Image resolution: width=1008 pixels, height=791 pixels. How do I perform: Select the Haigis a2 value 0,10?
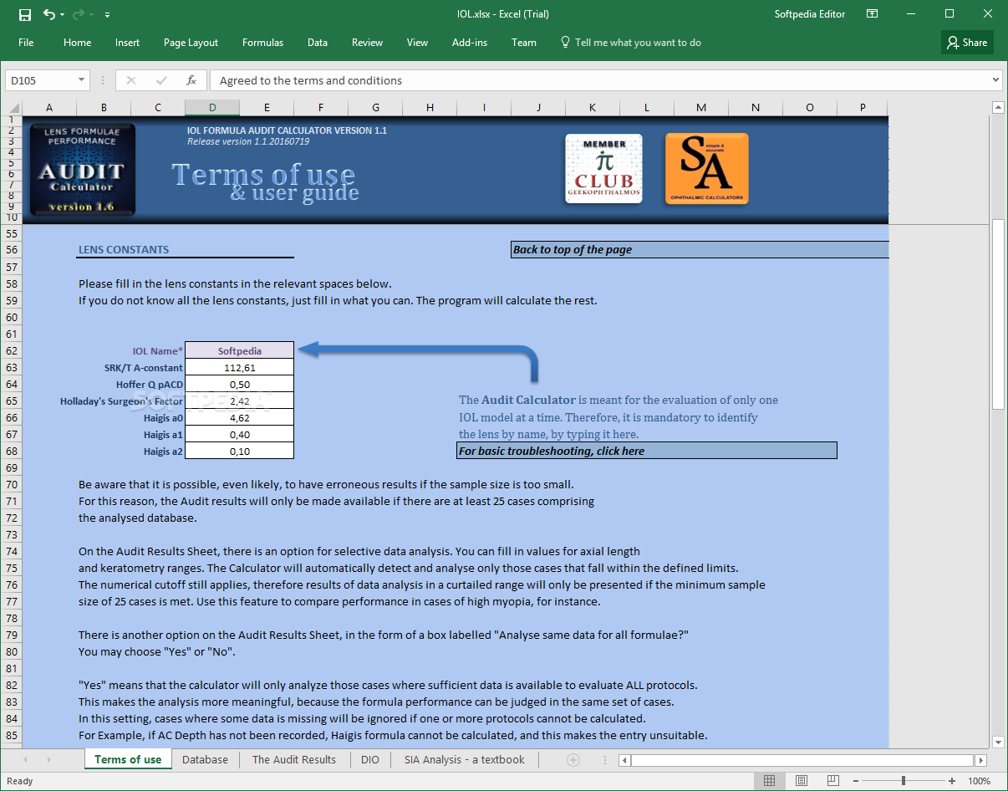[x=239, y=451]
